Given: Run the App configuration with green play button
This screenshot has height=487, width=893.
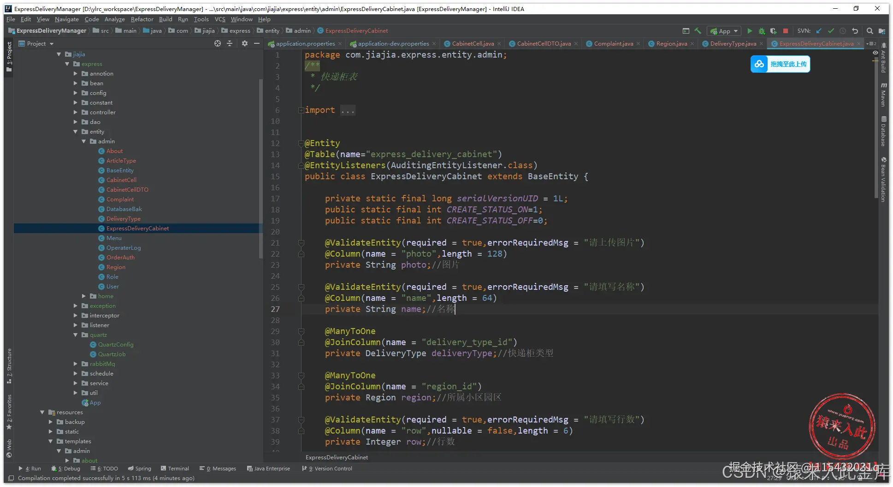Looking at the screenshot, I should (x=750, y=31).
